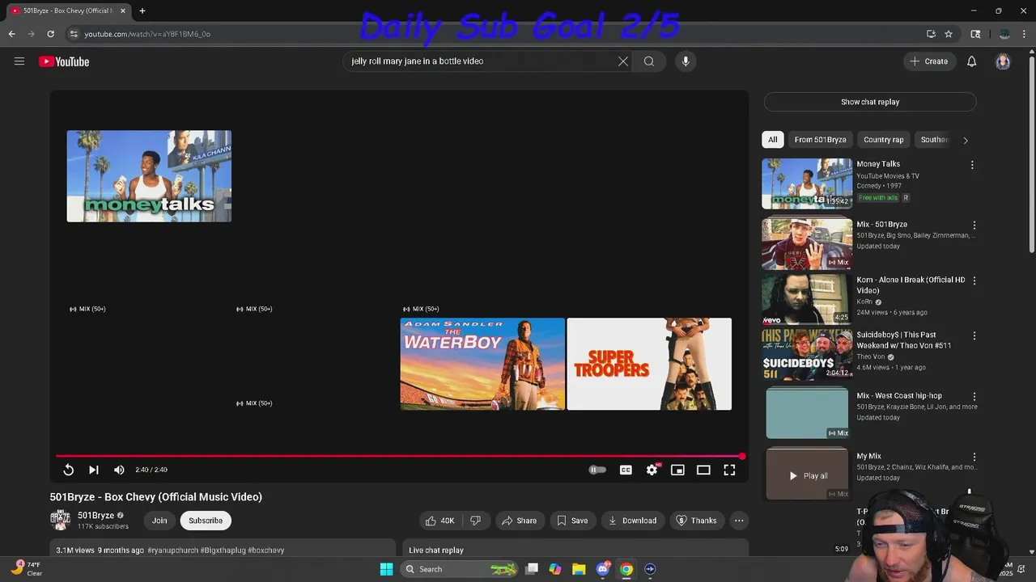Open a new browser tab

tap(142, 11)
